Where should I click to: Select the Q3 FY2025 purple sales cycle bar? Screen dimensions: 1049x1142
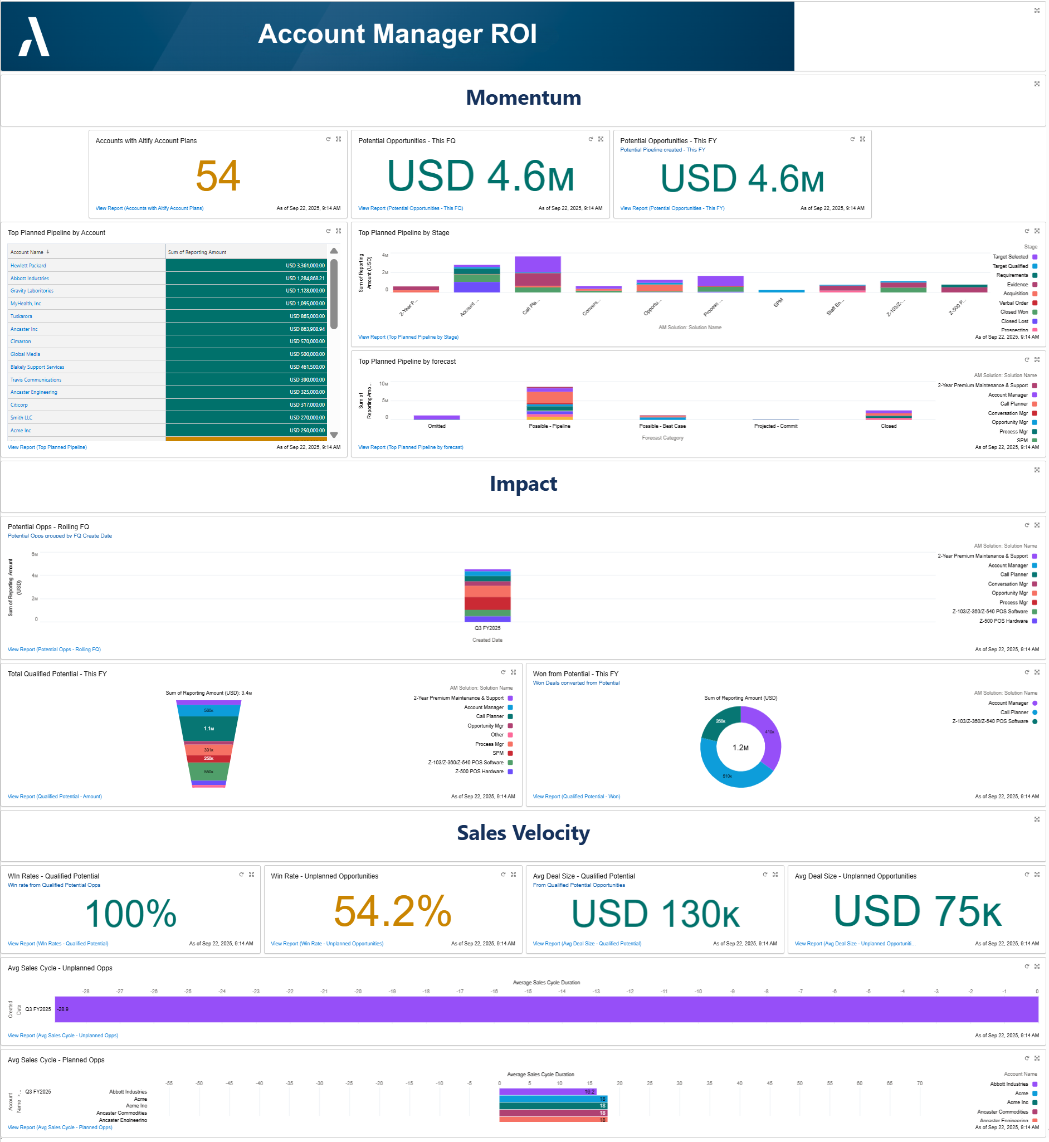point(545,1009)
